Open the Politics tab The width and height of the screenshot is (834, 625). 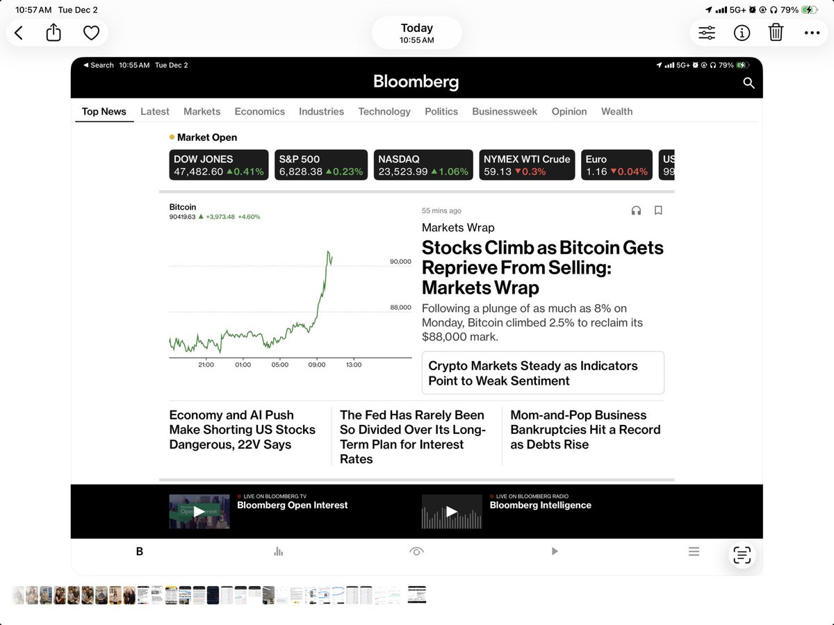[441, 111]
